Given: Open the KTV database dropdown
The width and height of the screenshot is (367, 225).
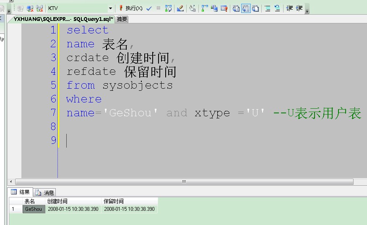Looking at the screenshot, I should (x=110, y=8).
